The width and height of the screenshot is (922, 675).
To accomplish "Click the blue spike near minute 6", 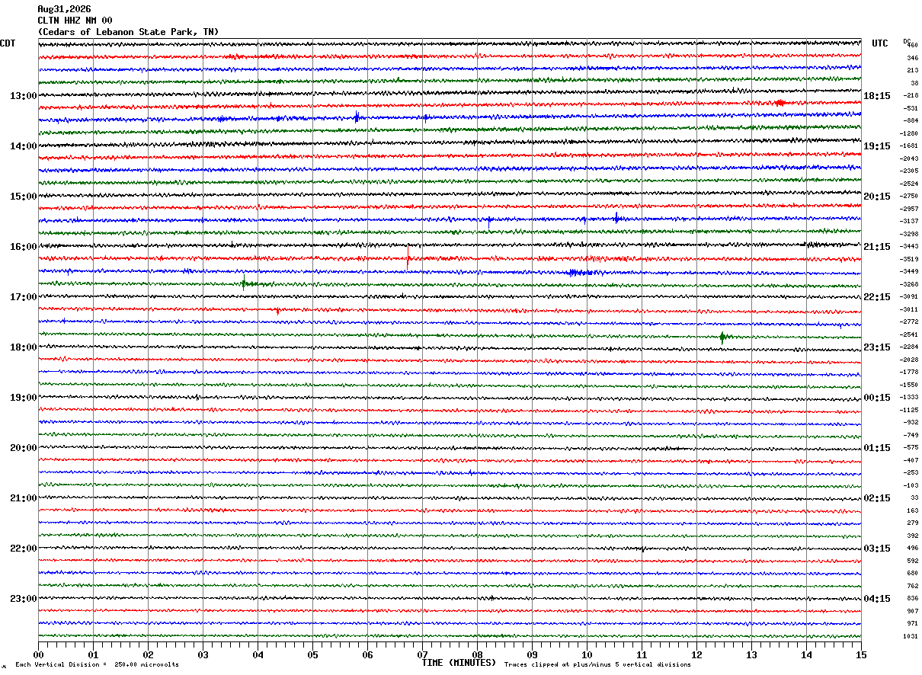I will click(357, 117).
